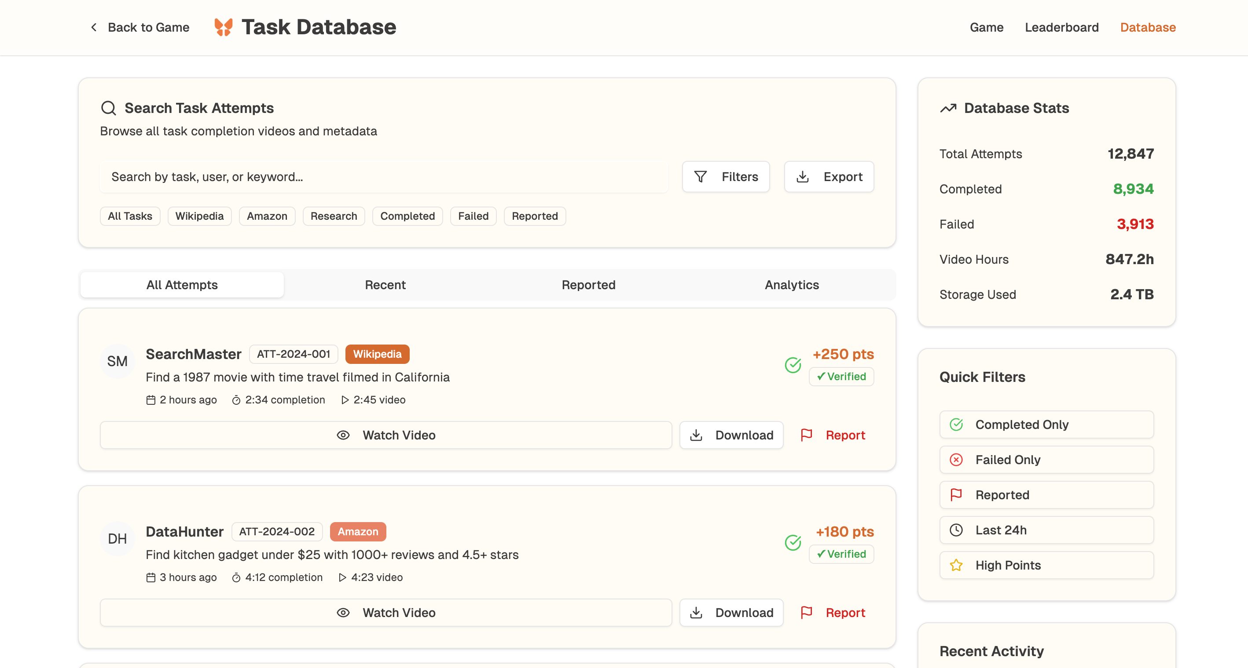Open the Export options
Viewport: 1248px width, 668px height.
tap(829, 177)
